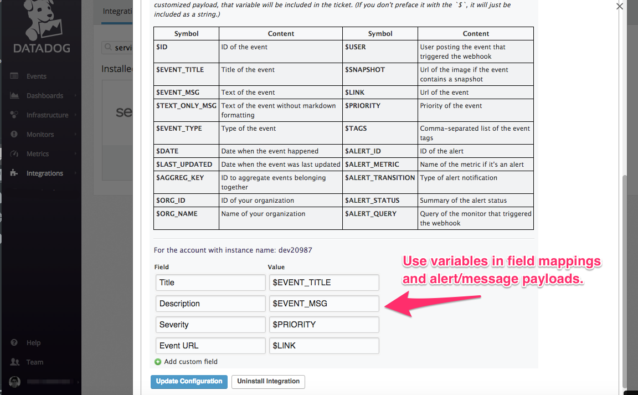Click the $EVENT_TITLE value input field
The width and height of the screenshot is (638, 395).
pyautogui.click(x=323, y=283)
